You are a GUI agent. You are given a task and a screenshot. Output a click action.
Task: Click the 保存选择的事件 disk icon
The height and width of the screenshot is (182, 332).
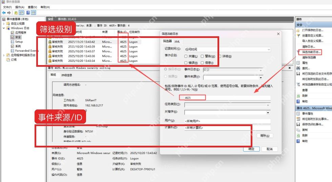click(x=298, y=124)
